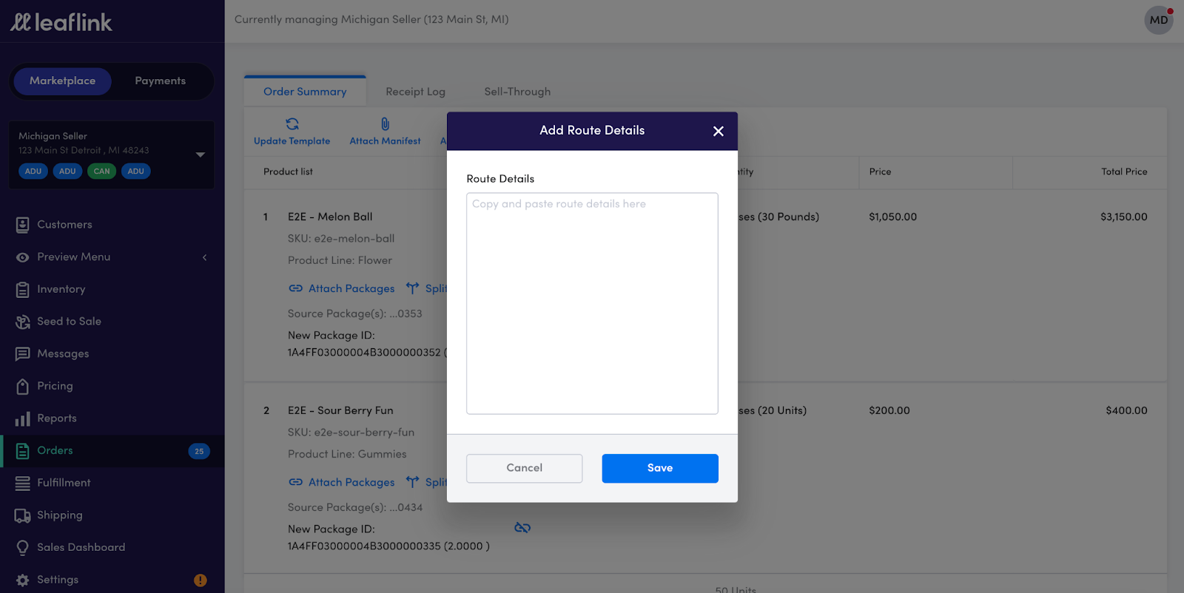The image size is (1184, 593).
Task: Open the Inventory page label
Action: [61, 289]
